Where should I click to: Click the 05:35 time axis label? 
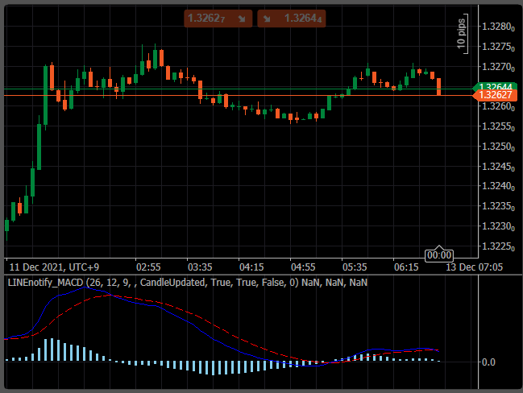(x=355, y=267)
